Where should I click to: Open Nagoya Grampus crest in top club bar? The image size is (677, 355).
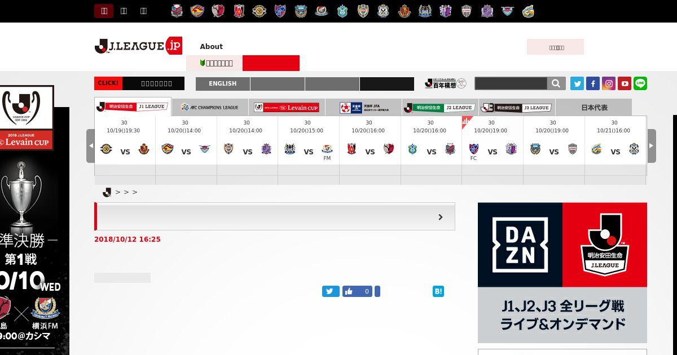(404, 11)
